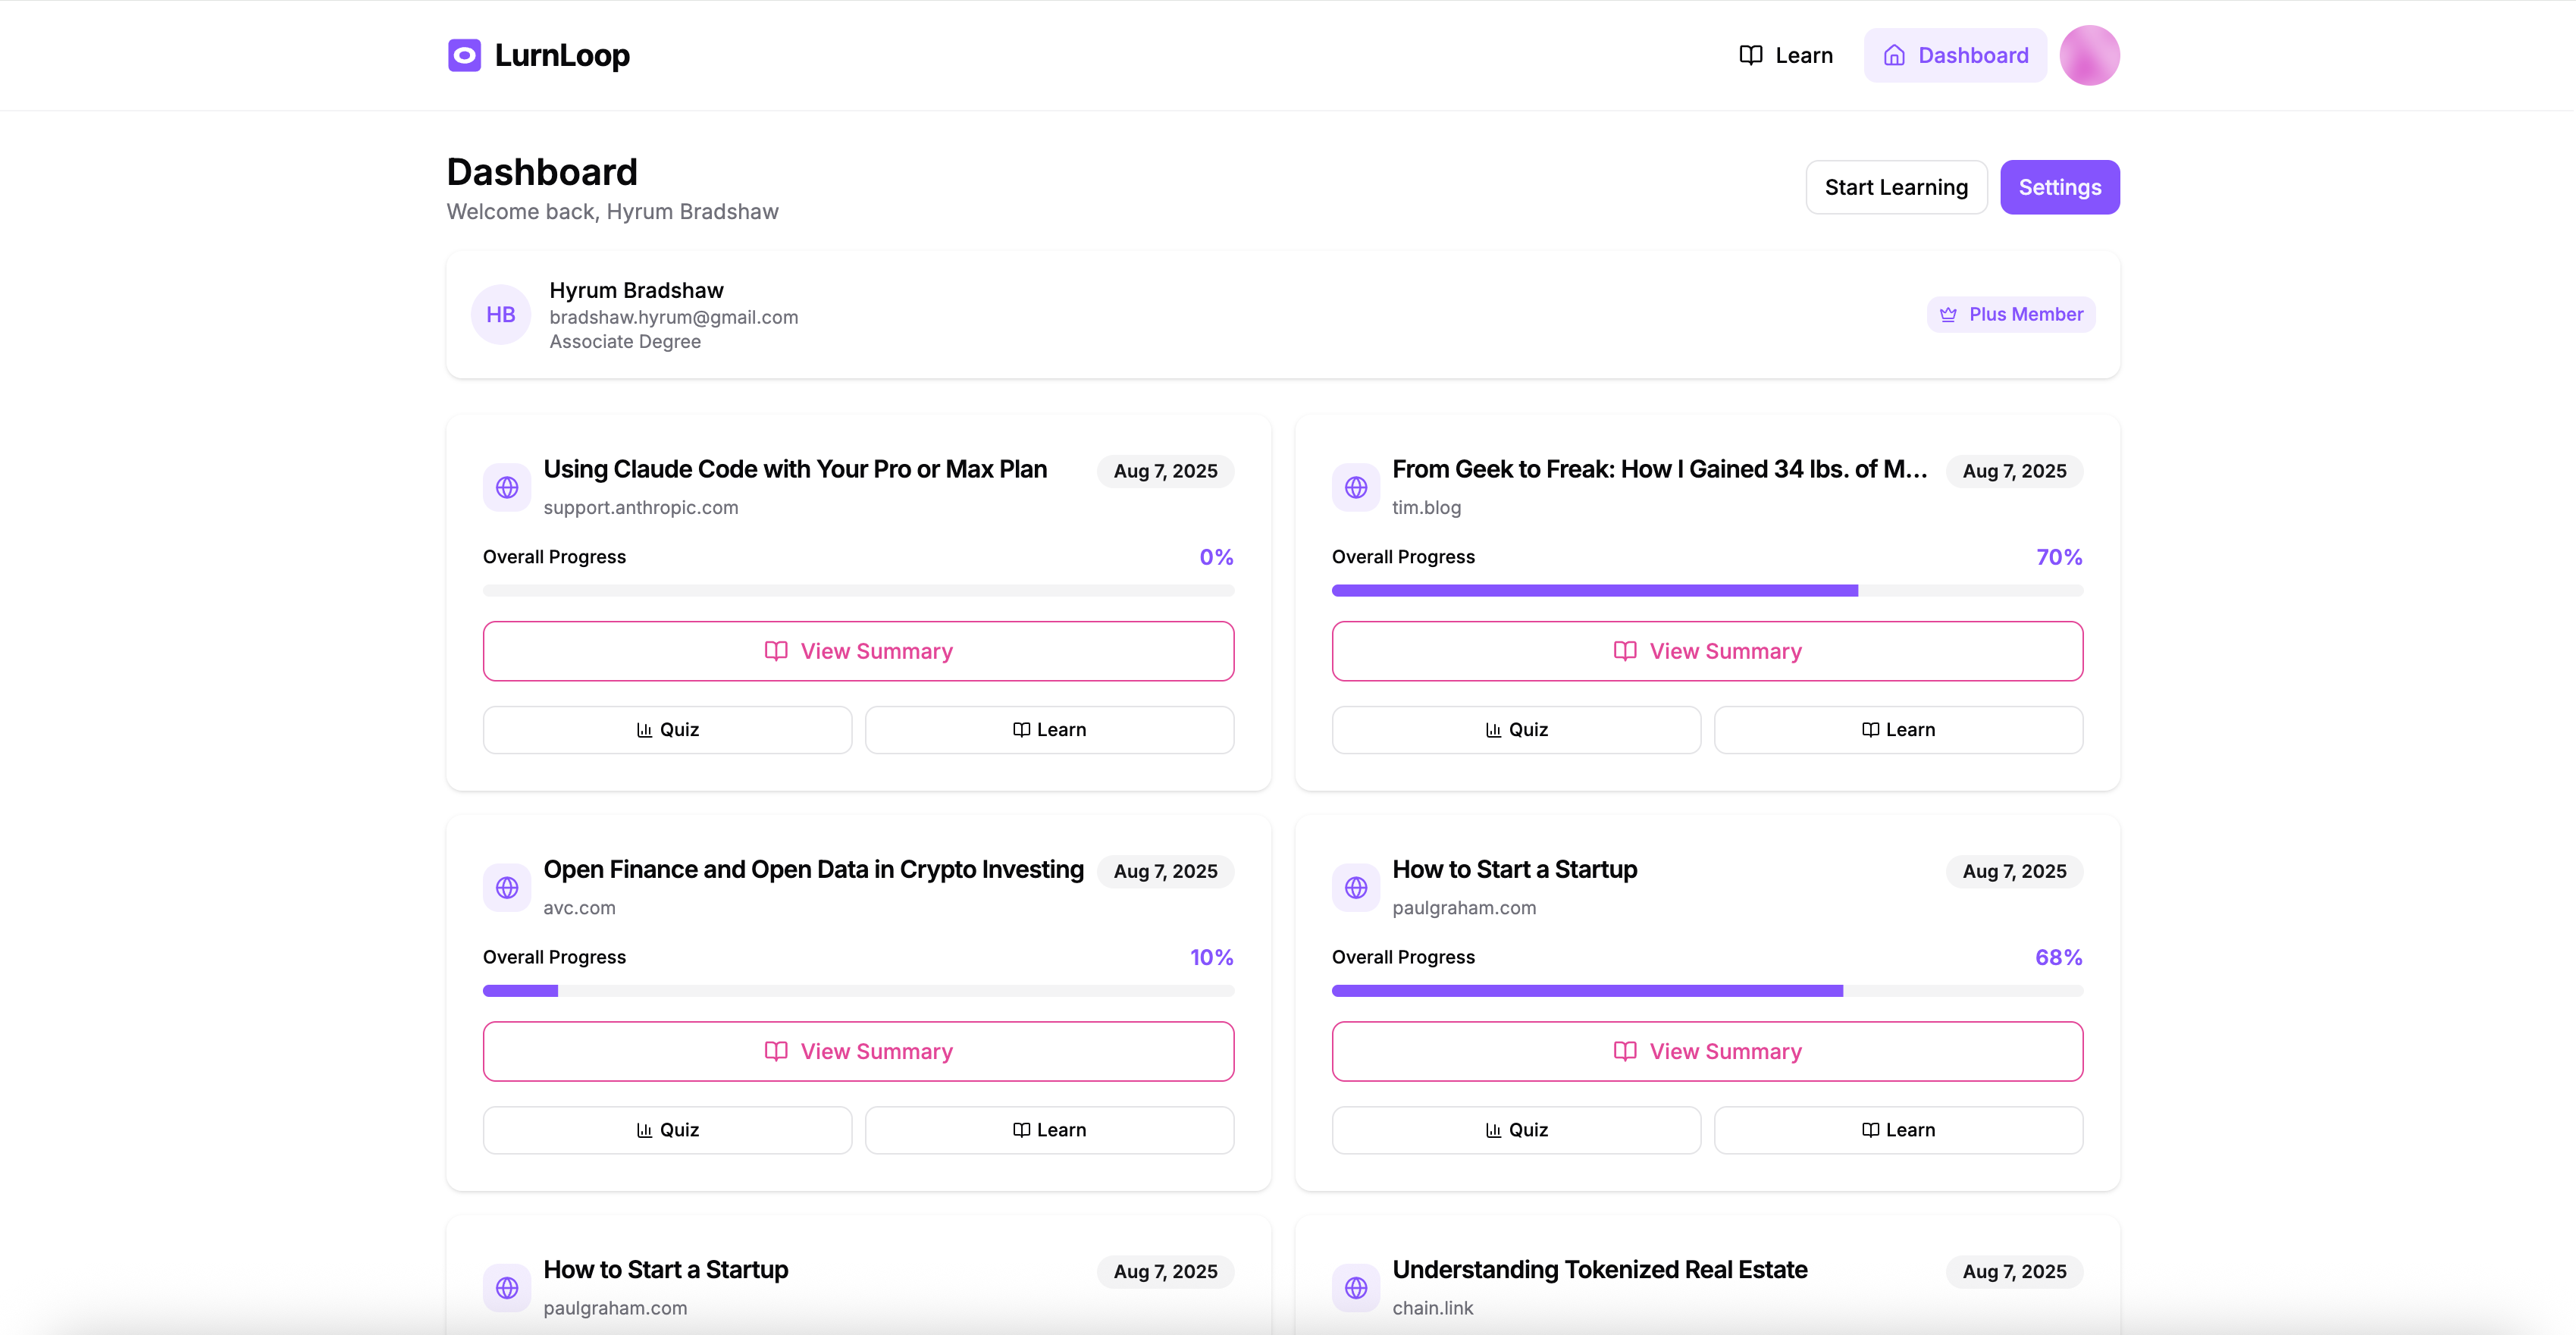This screenshot has width=2576, height=1335.
Task: Click the 10% progress bar on Open Finance
Action: pyautogui.click(x=858, y=991)
